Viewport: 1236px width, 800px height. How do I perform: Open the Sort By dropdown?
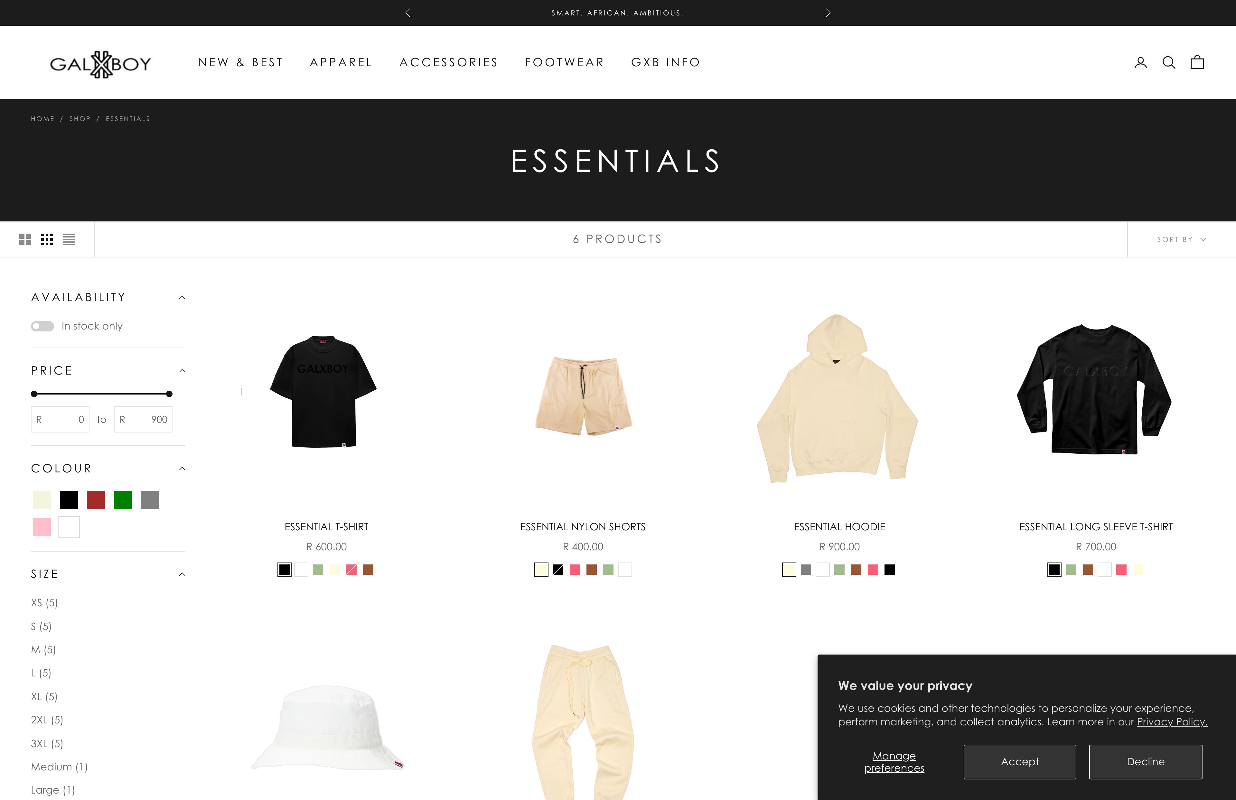coord(1181,239)
